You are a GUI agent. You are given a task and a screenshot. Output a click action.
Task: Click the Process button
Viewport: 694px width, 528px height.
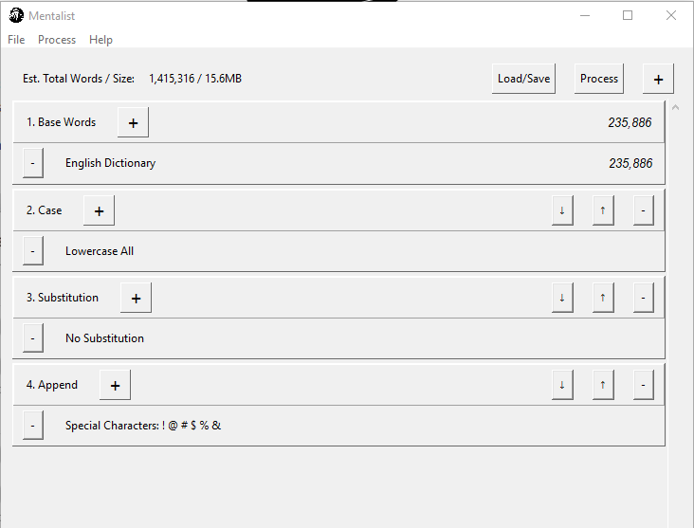click(599, 79)
